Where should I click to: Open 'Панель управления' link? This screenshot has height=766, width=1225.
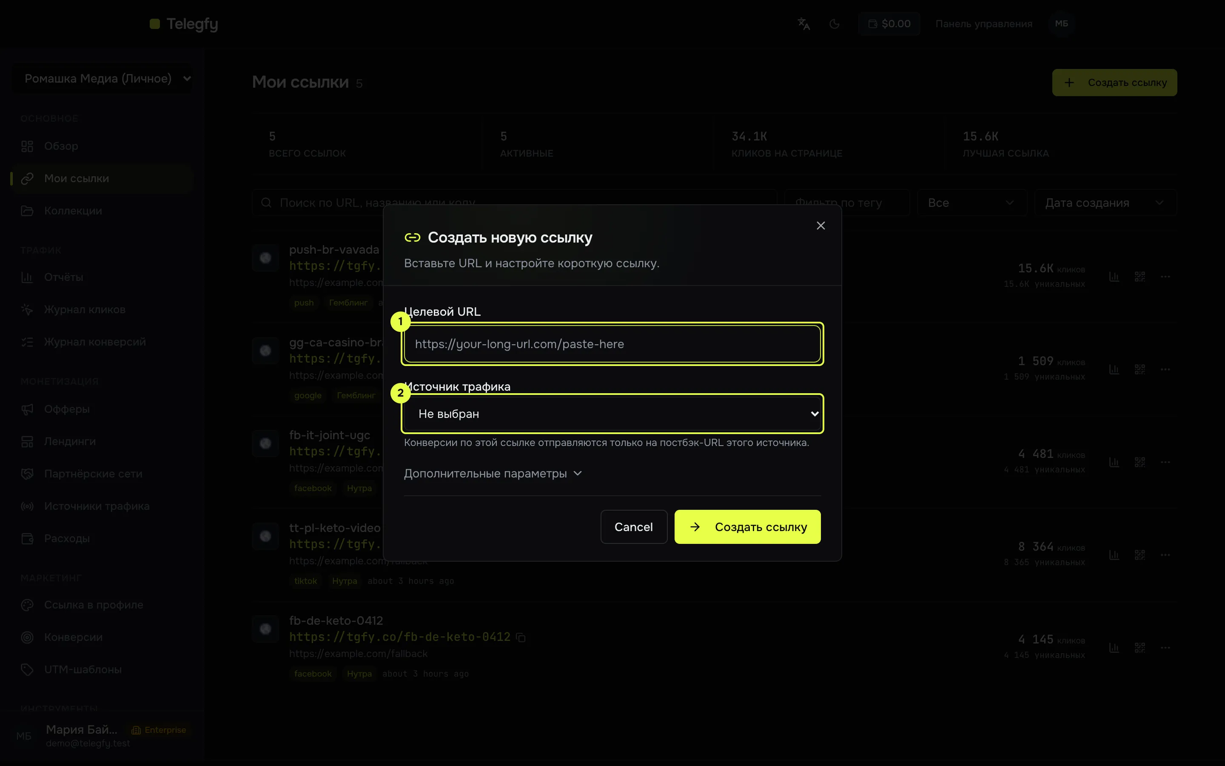point(983,24)
